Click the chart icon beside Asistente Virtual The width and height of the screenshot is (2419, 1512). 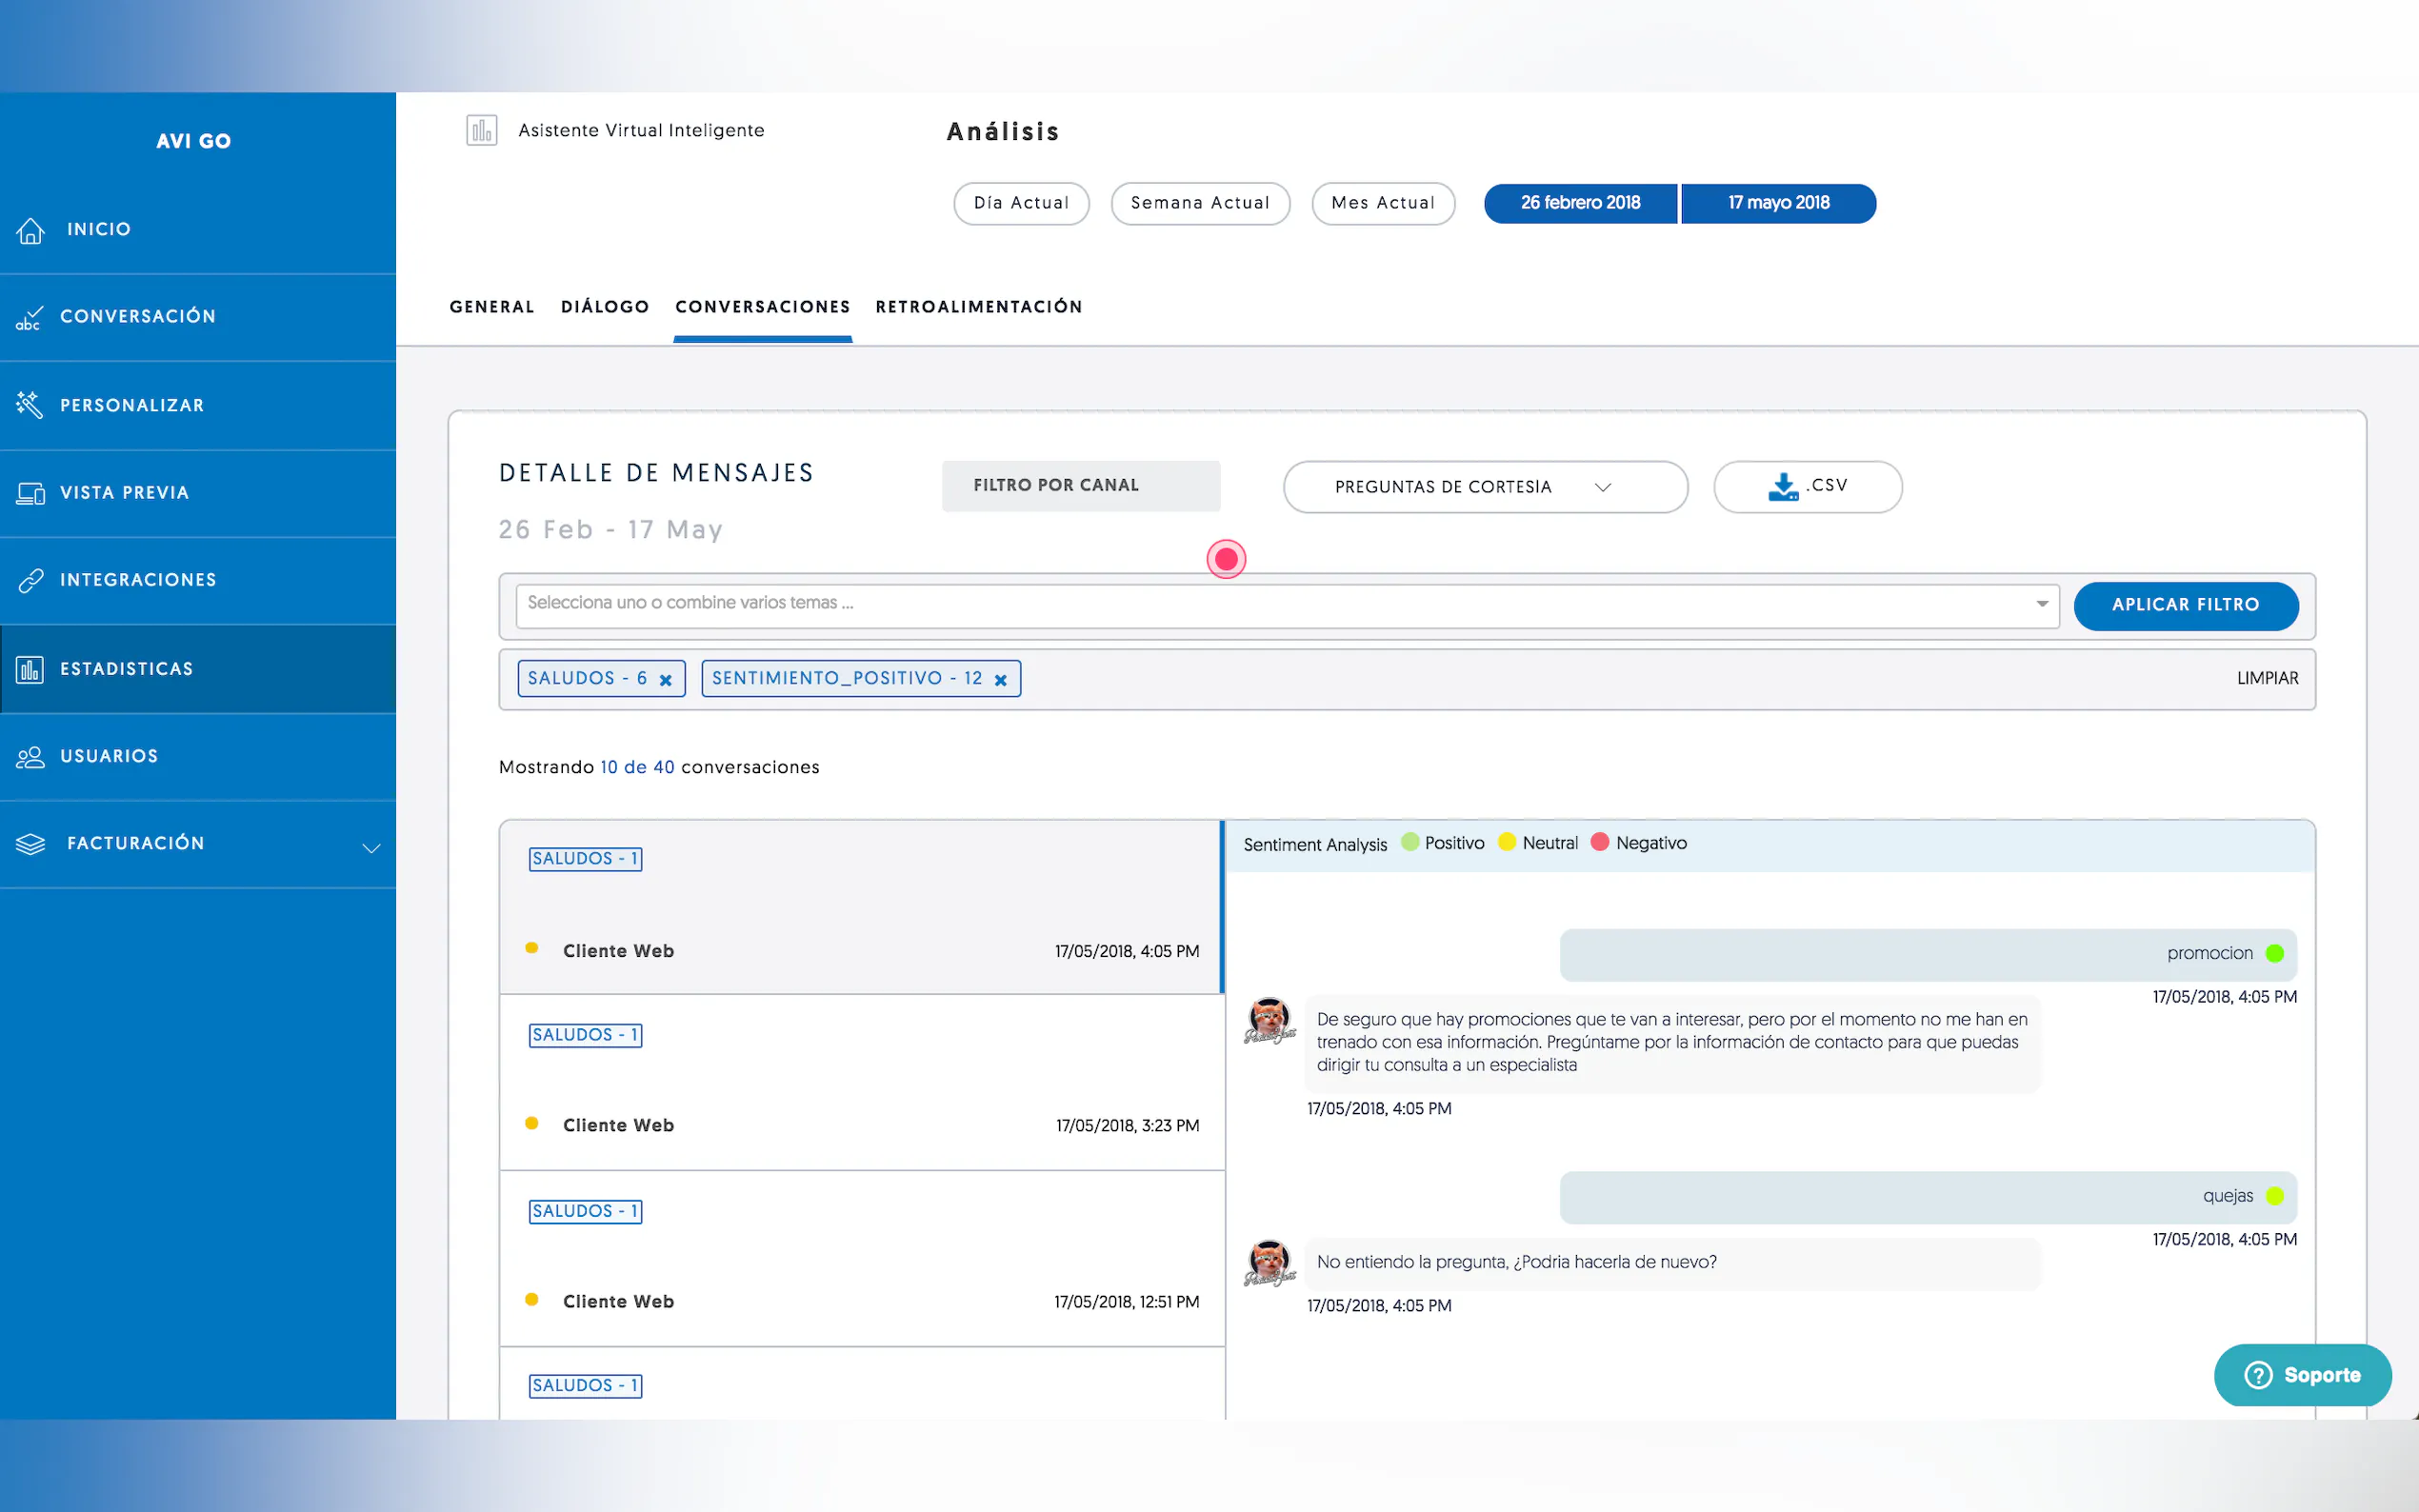482,130
